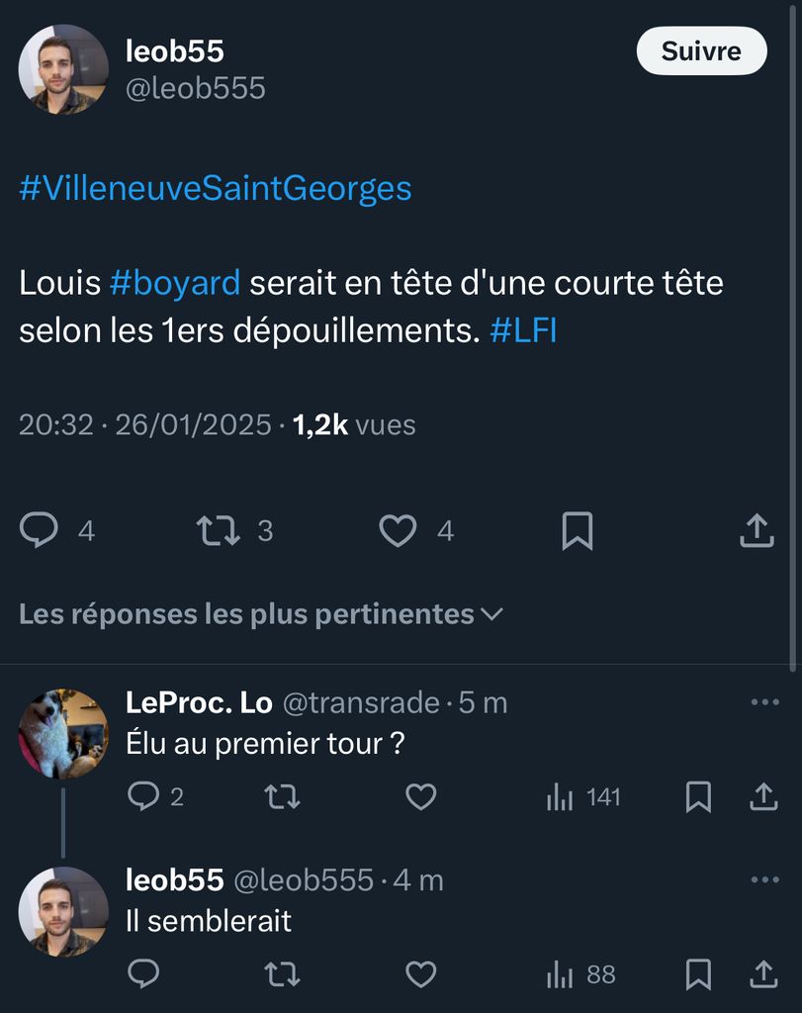Retweet LeProc. Lo's reply
This screenshot has height=1013, width=802.
click(x=283, y=796)
